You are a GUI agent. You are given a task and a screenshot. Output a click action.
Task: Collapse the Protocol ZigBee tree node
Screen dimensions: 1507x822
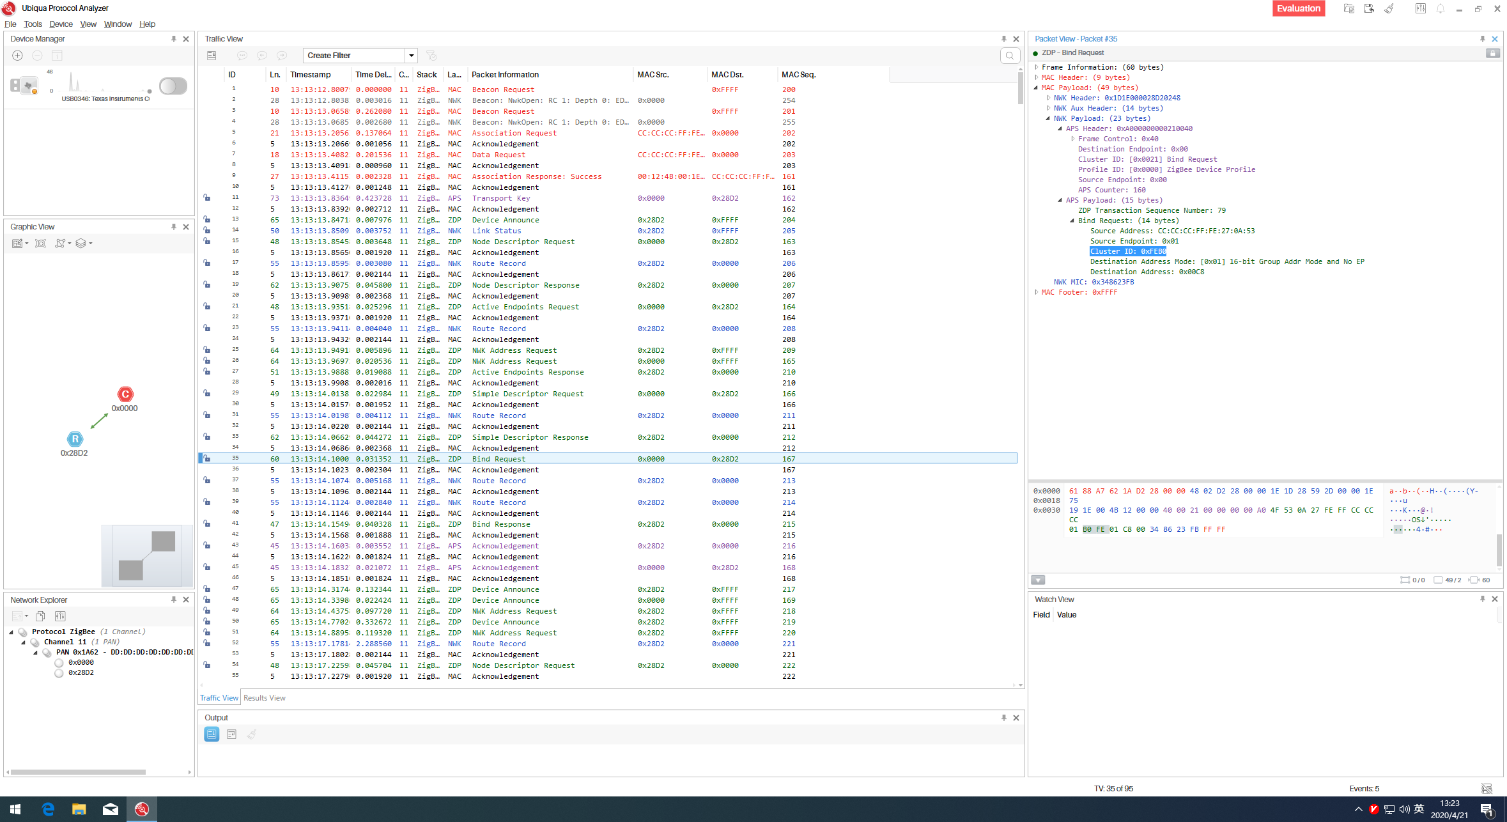click(x=11, y=632)
